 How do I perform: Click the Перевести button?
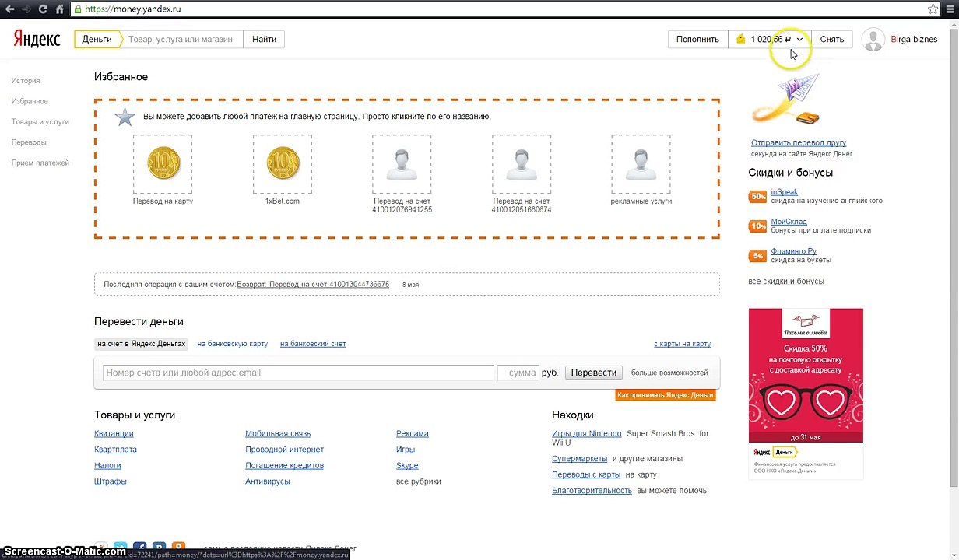tap(594, 373)
